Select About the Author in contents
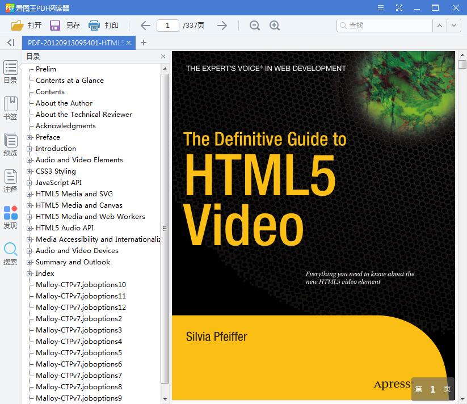 [64, 103]
